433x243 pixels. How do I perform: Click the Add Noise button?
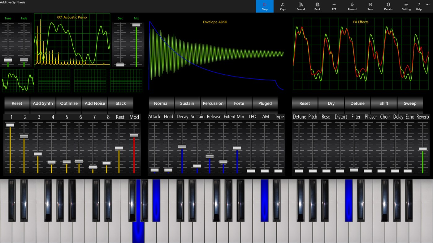95,103
